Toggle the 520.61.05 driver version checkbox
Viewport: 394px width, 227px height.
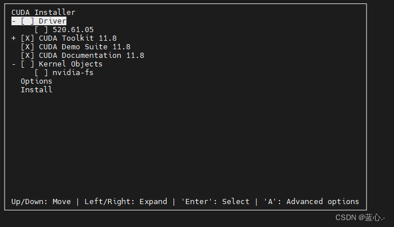click(41, 30)
